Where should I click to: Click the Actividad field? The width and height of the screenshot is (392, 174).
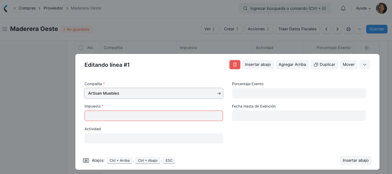(154, 138)
